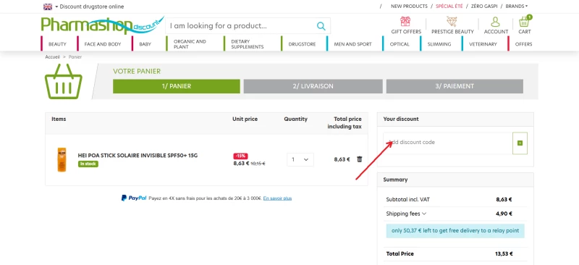This screenshot has width=579, height=265.
Task: Open Organic and Plant category
Action: (x=190, y=44)
